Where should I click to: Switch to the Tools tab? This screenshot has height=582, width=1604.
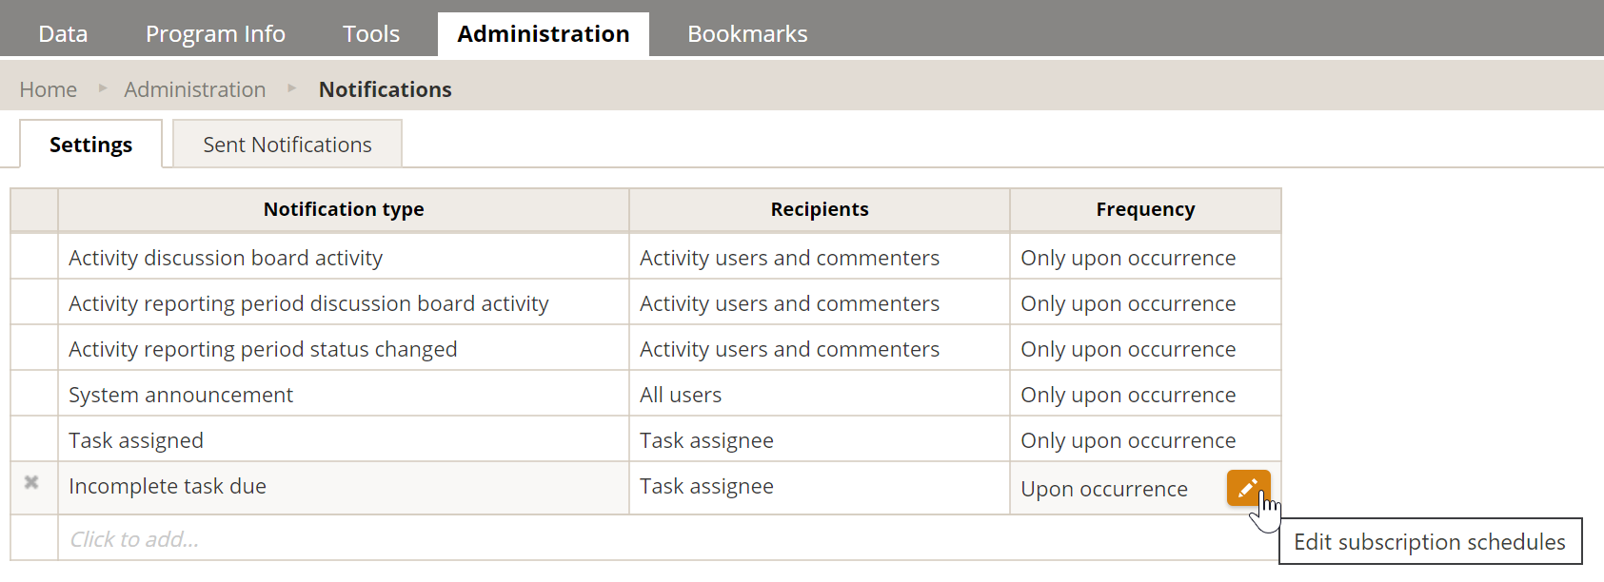point(370,34)
